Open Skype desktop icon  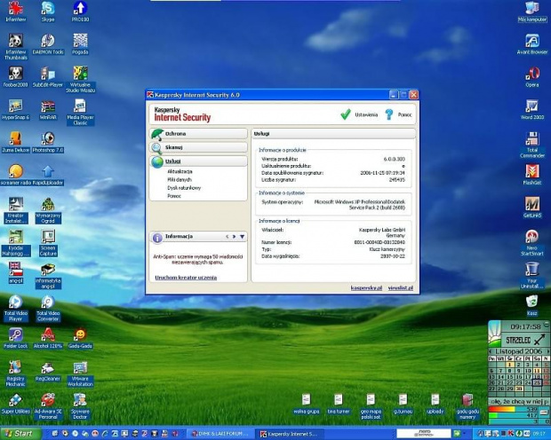(48, 12)
